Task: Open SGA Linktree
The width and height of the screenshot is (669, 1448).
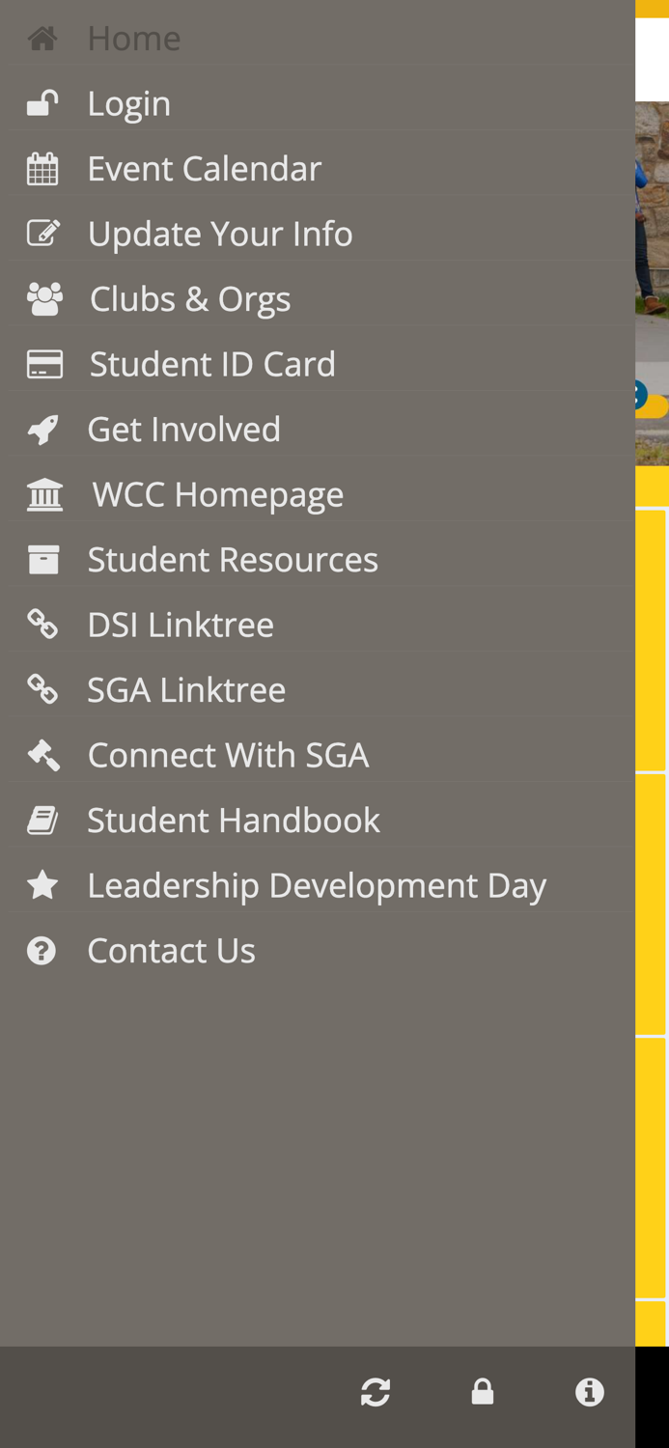Action: (x=186, y=688)
